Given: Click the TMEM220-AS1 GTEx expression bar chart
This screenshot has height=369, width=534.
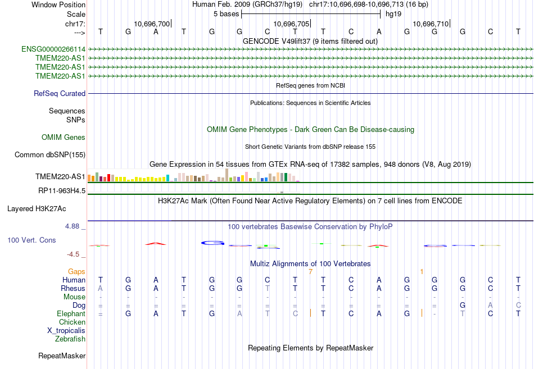Looking at the screenshot, I should click(x=193, y=176).
